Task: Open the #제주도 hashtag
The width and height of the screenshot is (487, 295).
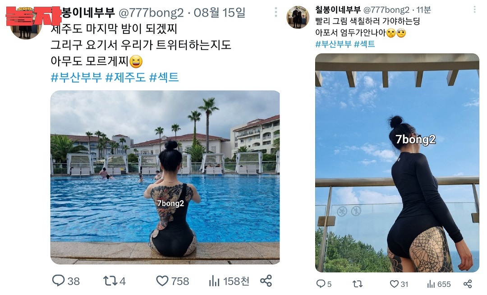Action: point(125,77)
